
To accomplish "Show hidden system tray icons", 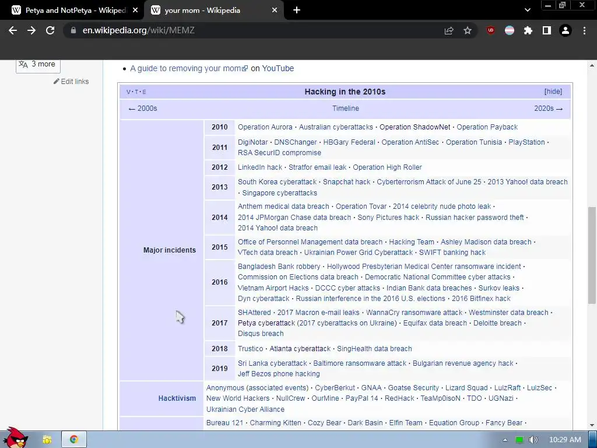I will pos(505,440).
